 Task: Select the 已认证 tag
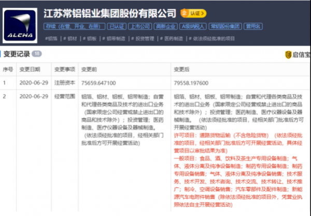[117, 26]
